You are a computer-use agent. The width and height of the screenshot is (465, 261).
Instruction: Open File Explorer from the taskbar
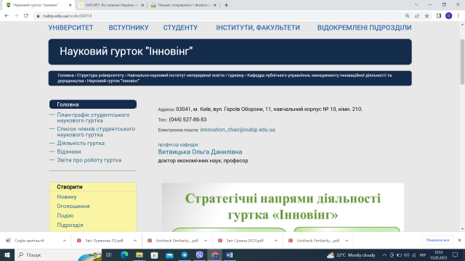point(139,255)
